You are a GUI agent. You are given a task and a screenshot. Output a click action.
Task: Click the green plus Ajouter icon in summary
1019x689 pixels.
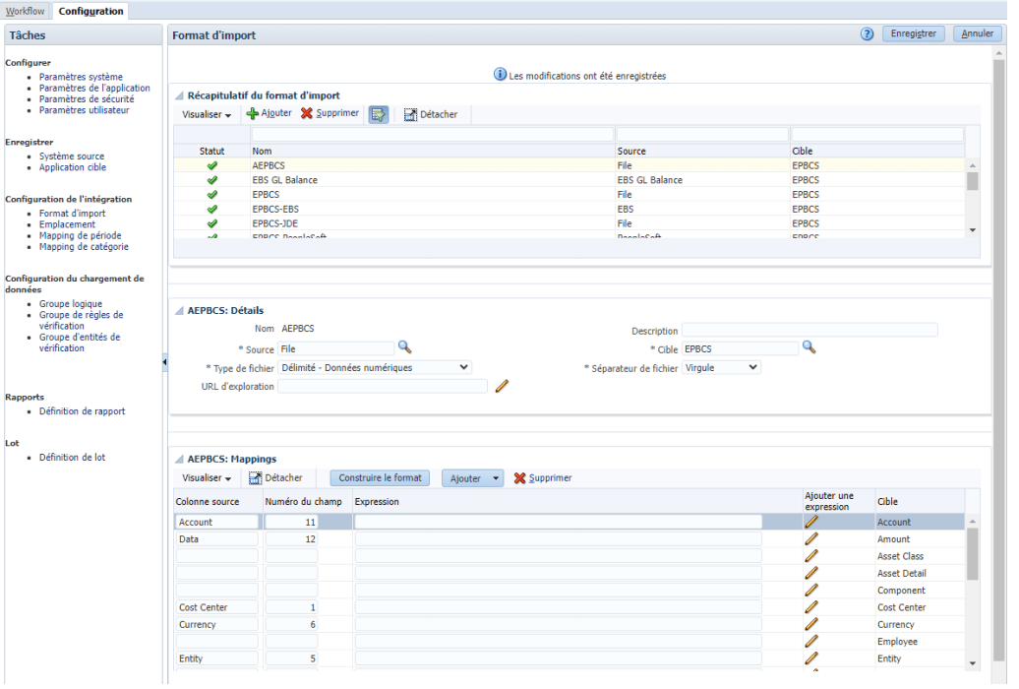[252, 114]
